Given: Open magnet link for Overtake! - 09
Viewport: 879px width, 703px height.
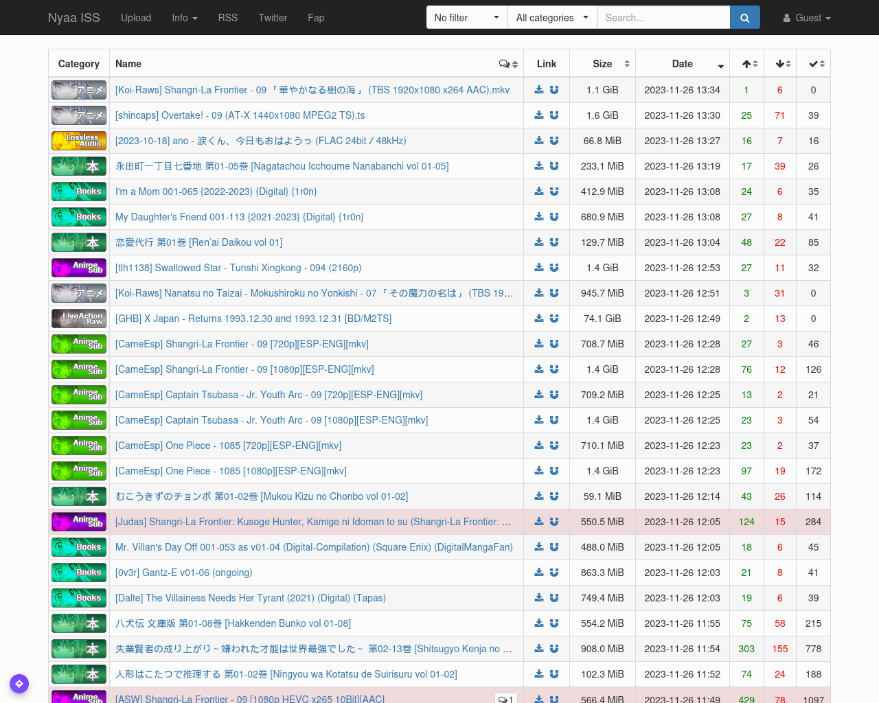Looking at the screenshot, I should pos(554,115).
